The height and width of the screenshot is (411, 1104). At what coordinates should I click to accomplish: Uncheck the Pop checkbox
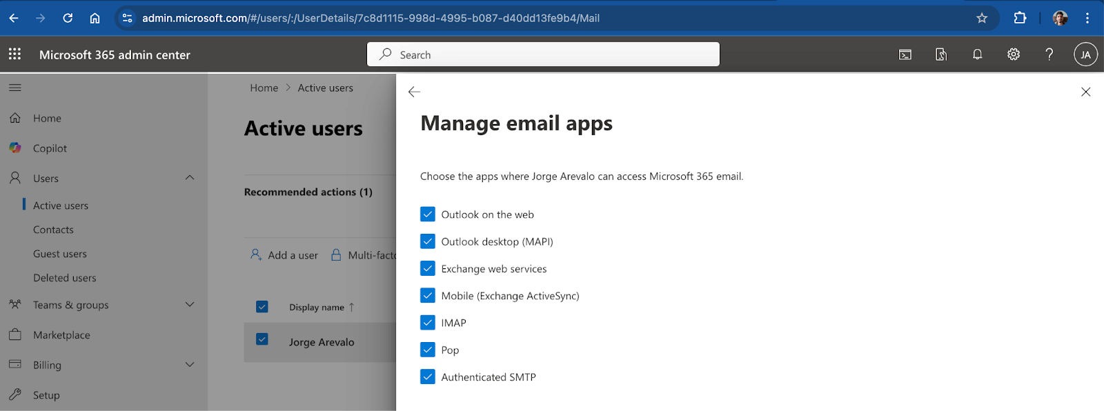pyautogui.click(x=428, y=350)
